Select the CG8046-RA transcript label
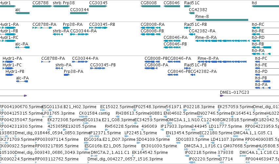Viewport: 279px width, 164px height. [x=175, y=38]
